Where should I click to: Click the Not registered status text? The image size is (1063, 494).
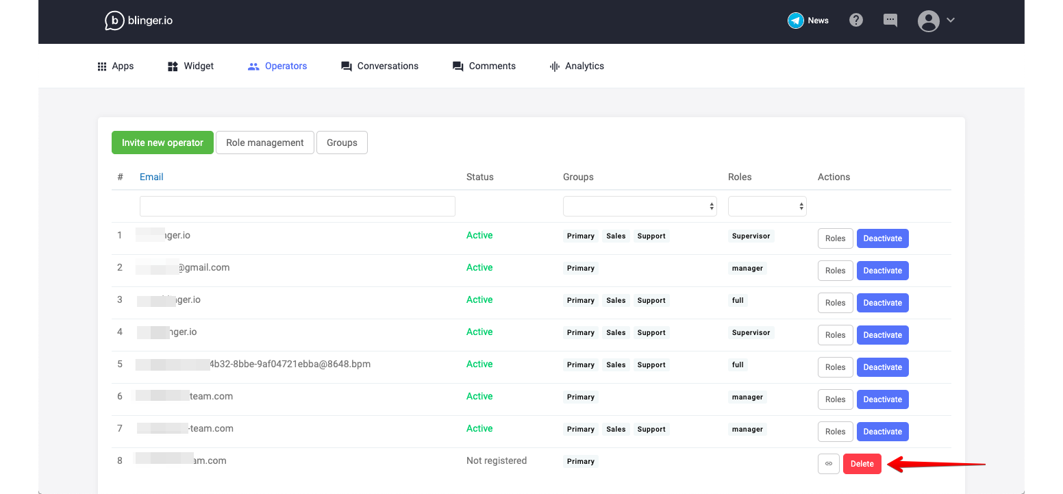pyautogui.click(x=497, y=460)
